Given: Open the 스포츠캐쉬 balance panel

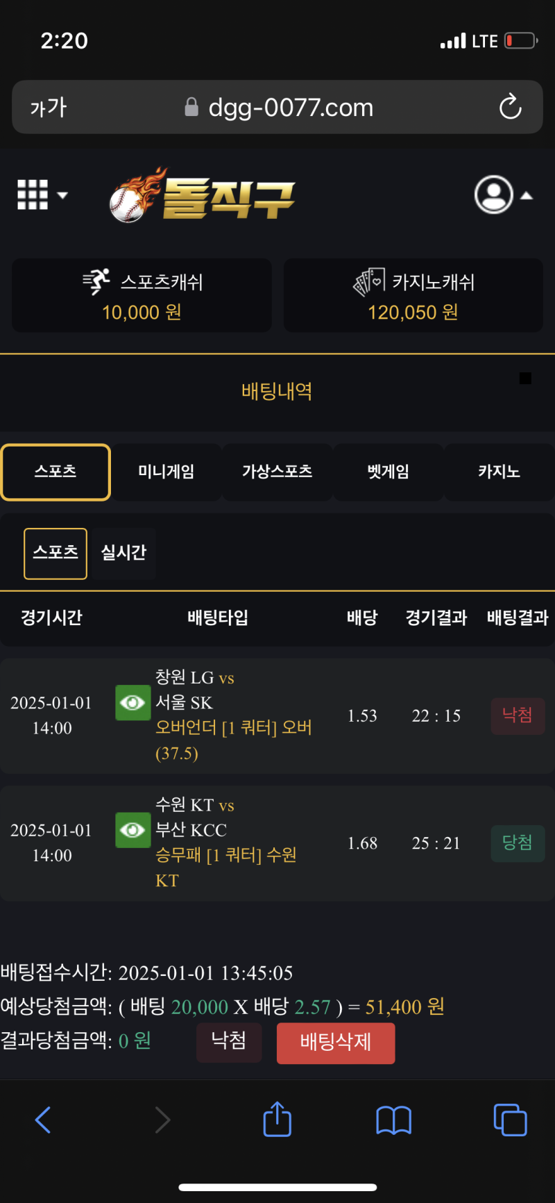Looking at the screenshot, I should click(x=142, y=295).
